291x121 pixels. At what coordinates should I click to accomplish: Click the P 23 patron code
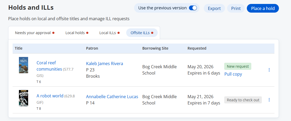click(x=90, y=70)
